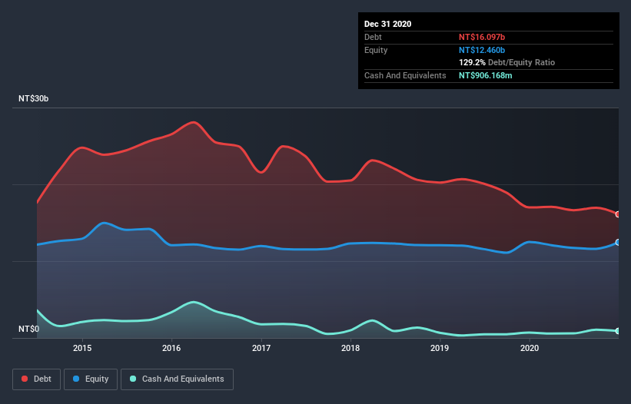Select the Cash endpoint marker on chart
The width and height of the screenshot is (631, 404).
click(x=618, y=331)
